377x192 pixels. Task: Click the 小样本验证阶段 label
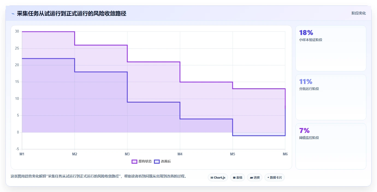coord(311,40)
